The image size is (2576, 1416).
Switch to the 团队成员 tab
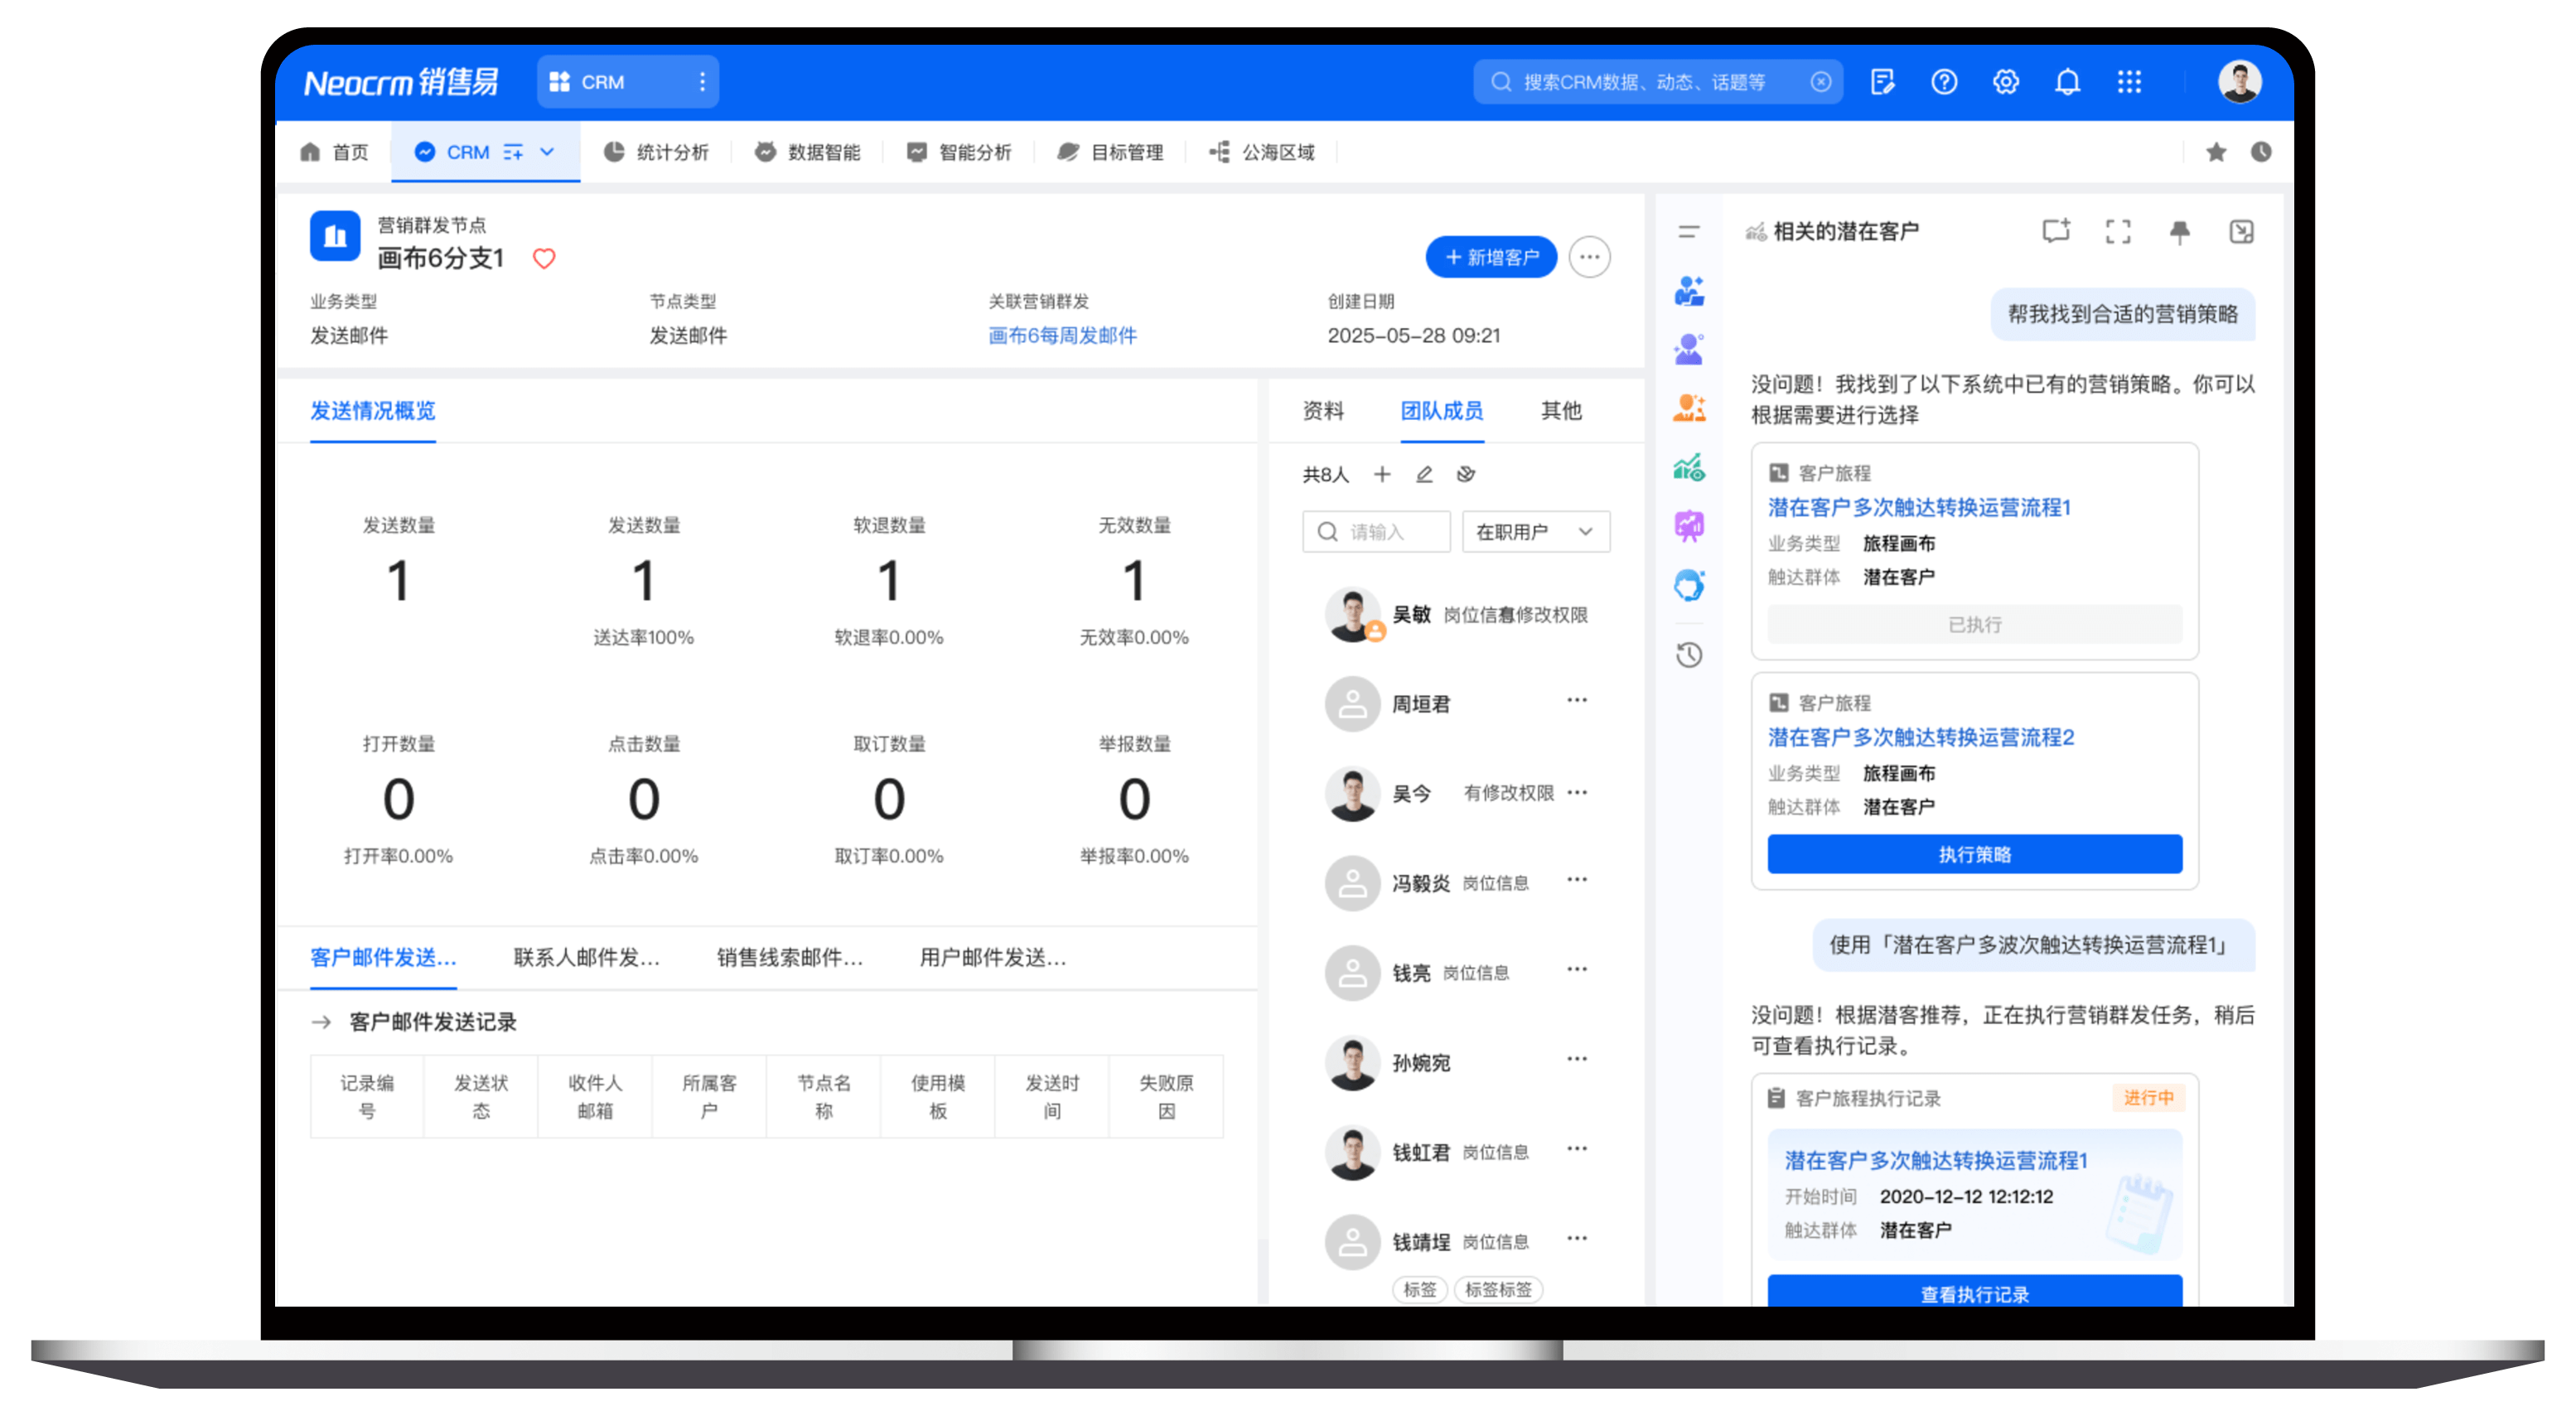tap(1442, 411)
